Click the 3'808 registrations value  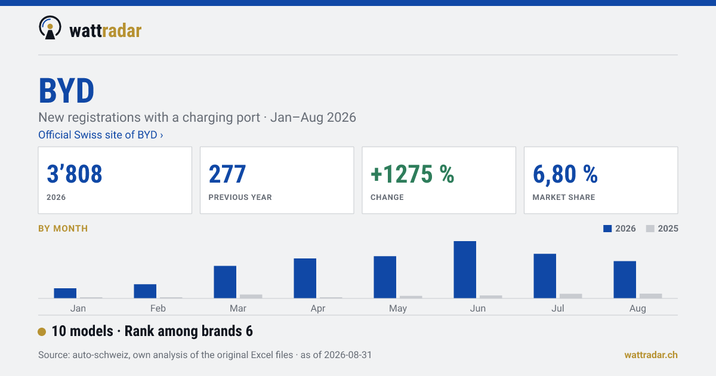[75, 174]
